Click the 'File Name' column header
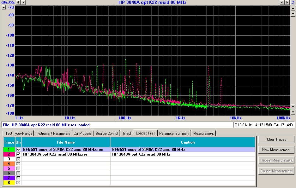Viewport: 296px width, 188px height. pyautogui.click(x=66, y=142)
